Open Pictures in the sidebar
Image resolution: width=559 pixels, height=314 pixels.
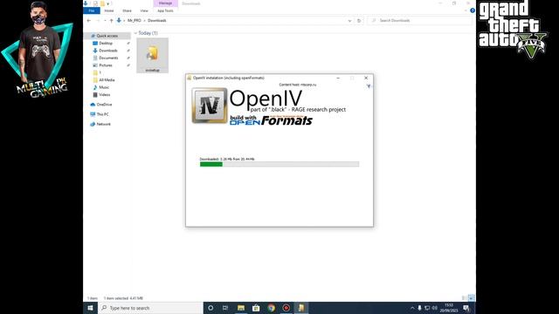[105, 65]
